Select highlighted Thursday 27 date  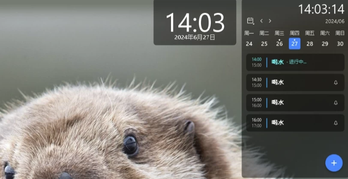(294, 44)
